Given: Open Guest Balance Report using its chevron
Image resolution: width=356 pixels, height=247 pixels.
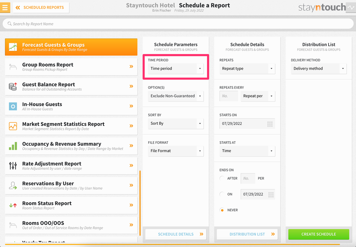Looking at the screenshot, I should (131, 86).
